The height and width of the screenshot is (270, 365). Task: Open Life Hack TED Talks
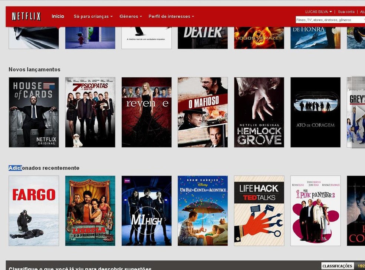point(259,210)
